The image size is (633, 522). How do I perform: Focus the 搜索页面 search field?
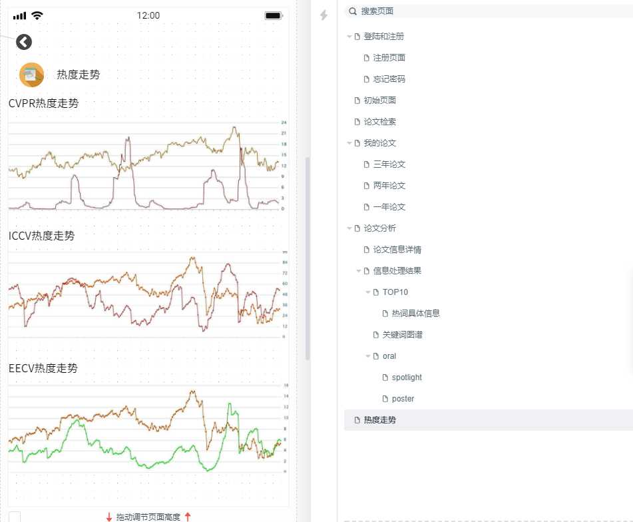[x=489, y=11]
